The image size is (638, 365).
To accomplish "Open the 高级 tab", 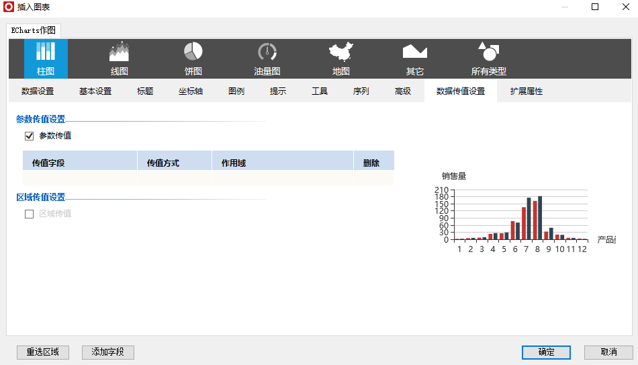I will [x=403, y=91].
